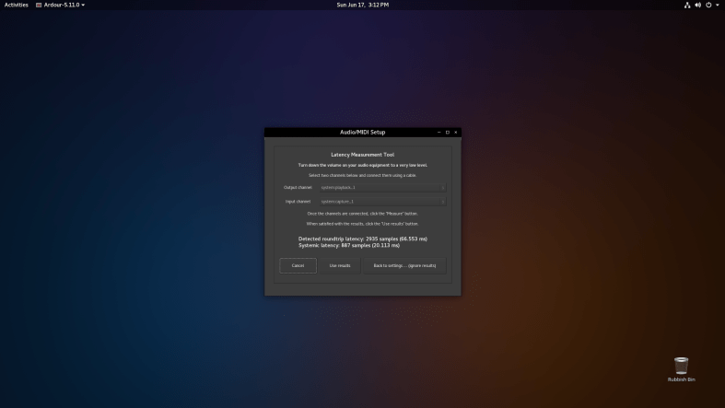Click the 'Latency Measurement Tool' heading
The height and width of the screenshot is (408, 725).
pos(363,155)
